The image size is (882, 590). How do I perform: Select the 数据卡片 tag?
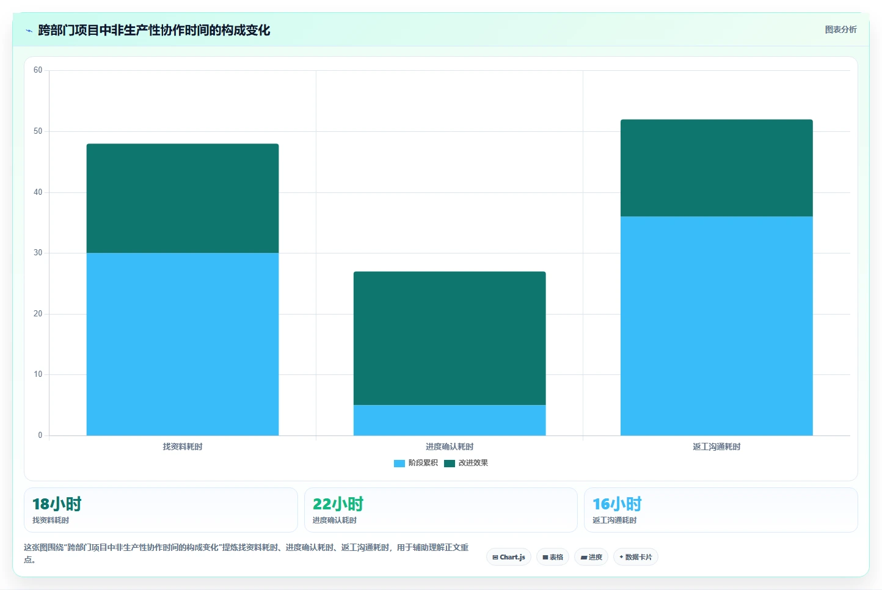point(635,557)
